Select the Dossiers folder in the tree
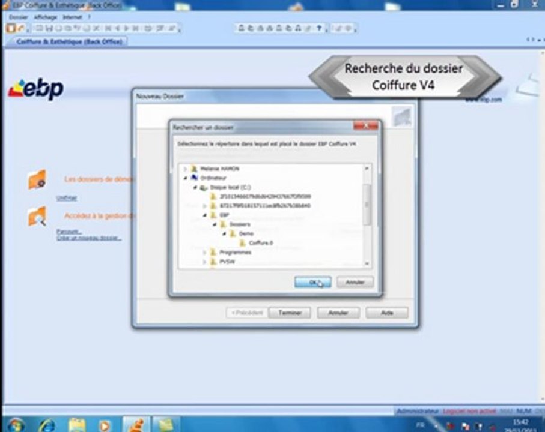 [x=240, y=224]
